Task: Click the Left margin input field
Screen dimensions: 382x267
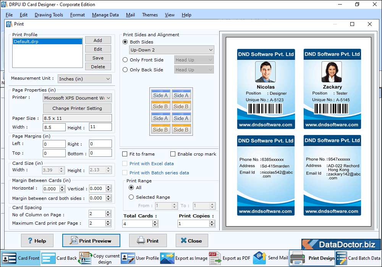Action: coord(54,144)
